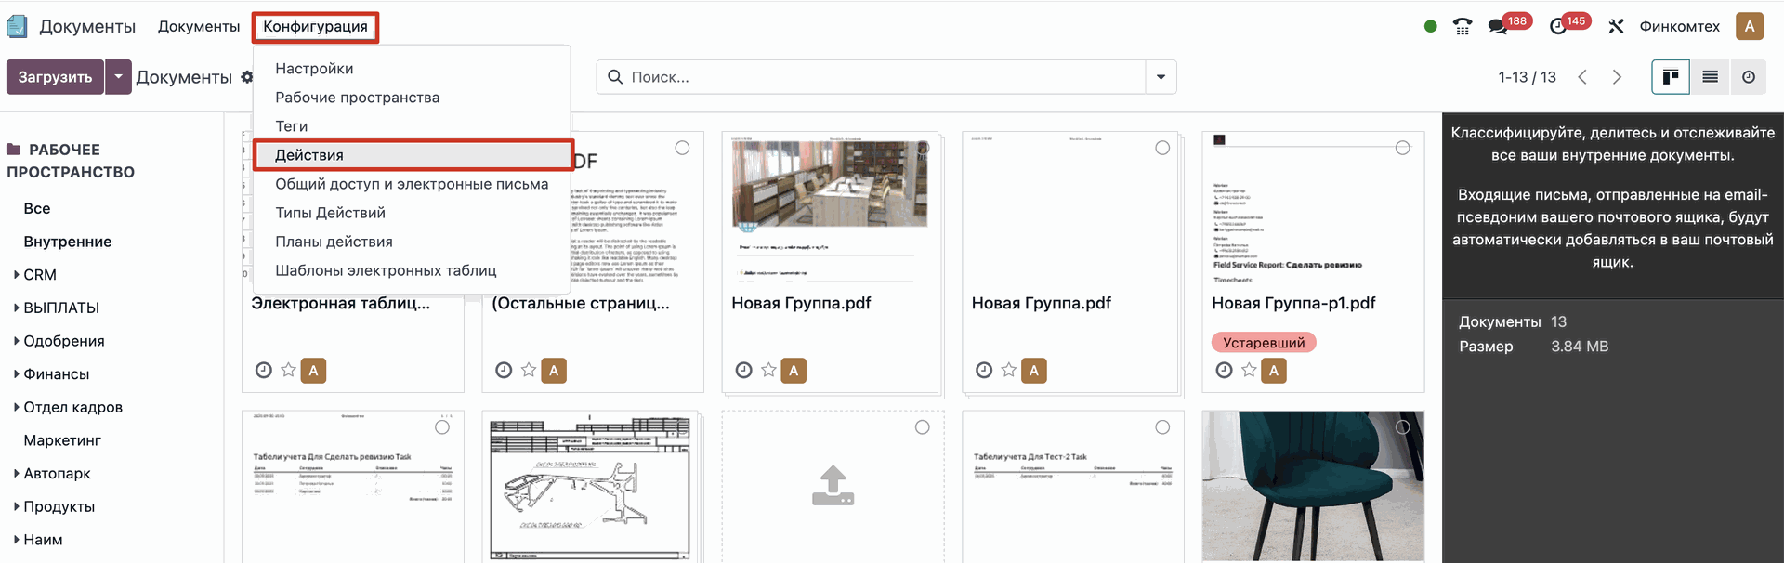Click the wrench tools icon
This screenshot has height=563, width=1784.
point(1617,26)
